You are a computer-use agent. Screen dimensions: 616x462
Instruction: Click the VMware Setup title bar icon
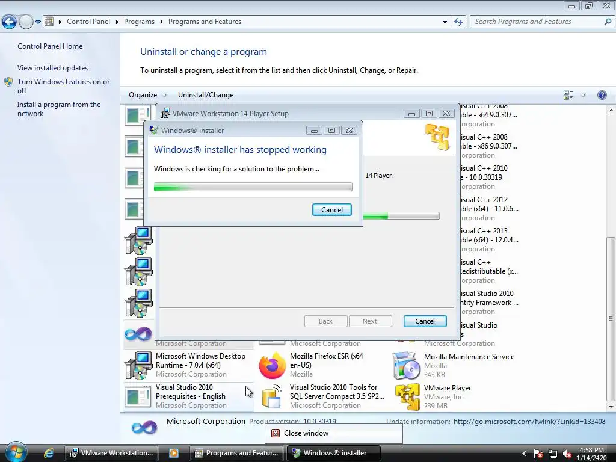pyautogui.click(x=166, y=114)
